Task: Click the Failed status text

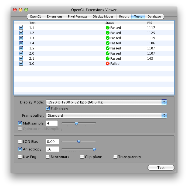Action: (115, 64)
